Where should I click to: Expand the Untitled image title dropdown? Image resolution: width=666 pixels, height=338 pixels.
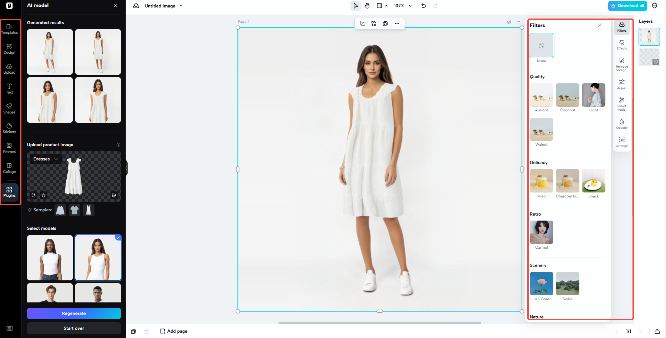[181, 6]
